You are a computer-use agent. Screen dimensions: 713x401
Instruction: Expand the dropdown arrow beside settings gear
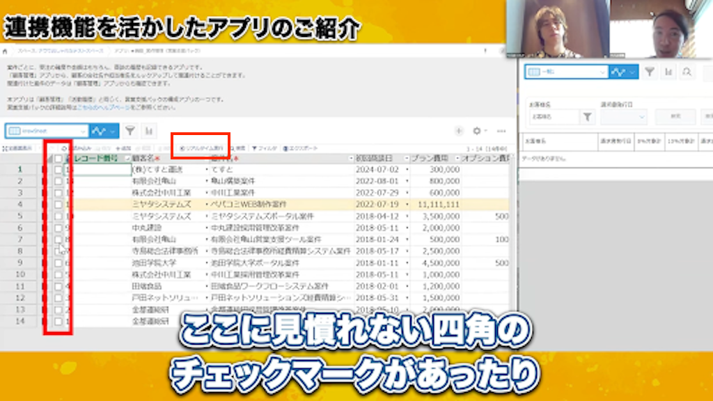tap(485, 131)
